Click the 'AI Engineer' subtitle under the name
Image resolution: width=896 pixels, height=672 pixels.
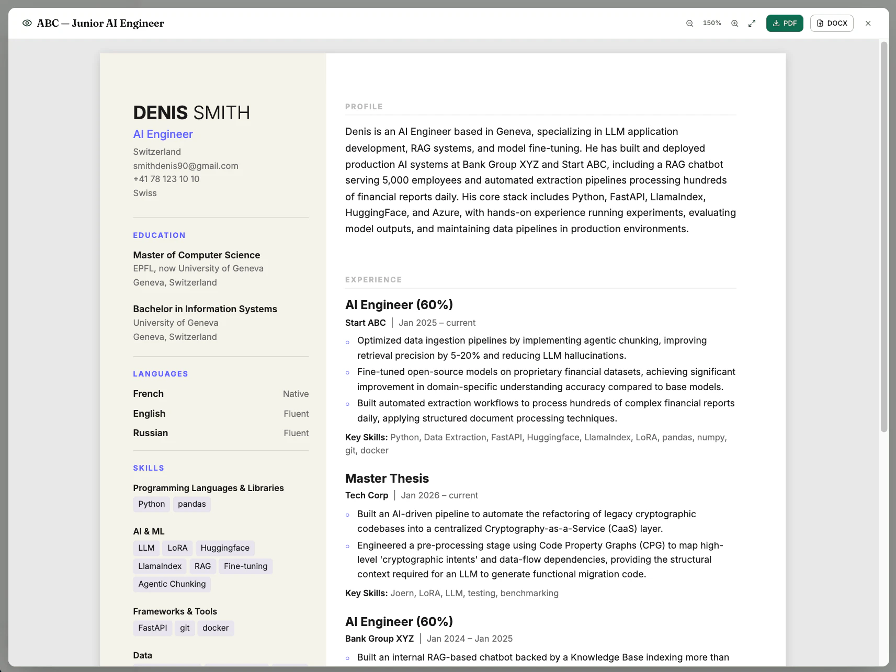[x=163, y=134]
